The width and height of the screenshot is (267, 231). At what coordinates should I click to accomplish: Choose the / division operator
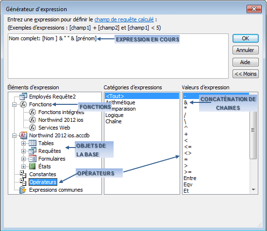[x=185, y=115]
